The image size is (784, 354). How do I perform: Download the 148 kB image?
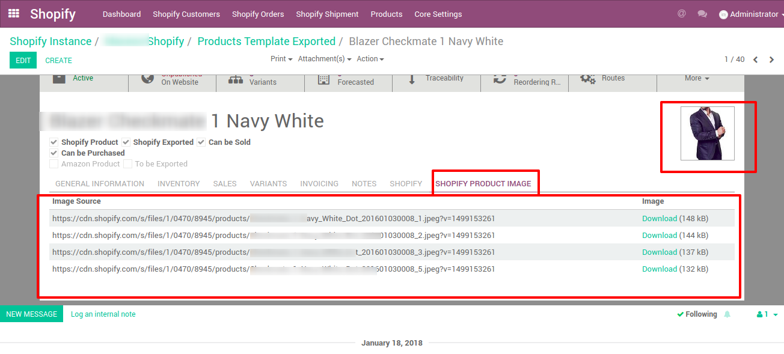click(x=660, y=219)
